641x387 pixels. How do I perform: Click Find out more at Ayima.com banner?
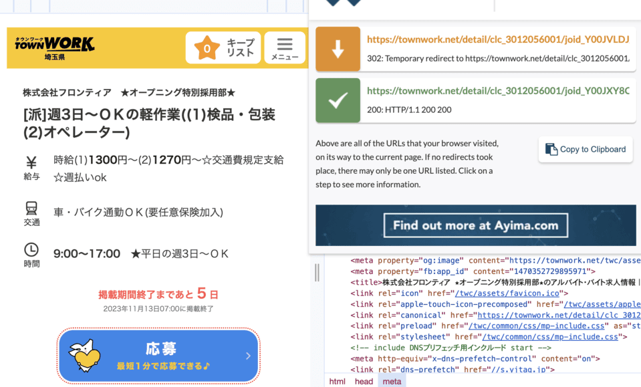pyautogui.click(x=475, y=225)
